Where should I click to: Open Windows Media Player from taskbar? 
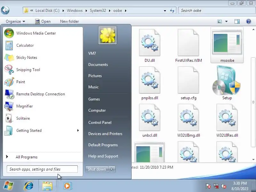(x=67, y=186)
